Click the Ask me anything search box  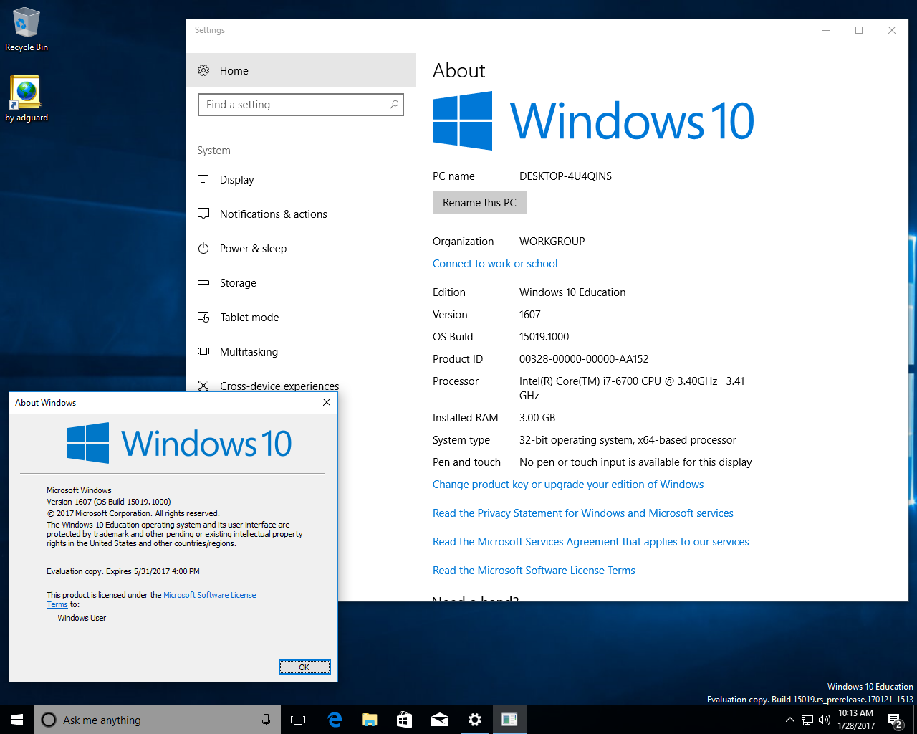[156, 720]
